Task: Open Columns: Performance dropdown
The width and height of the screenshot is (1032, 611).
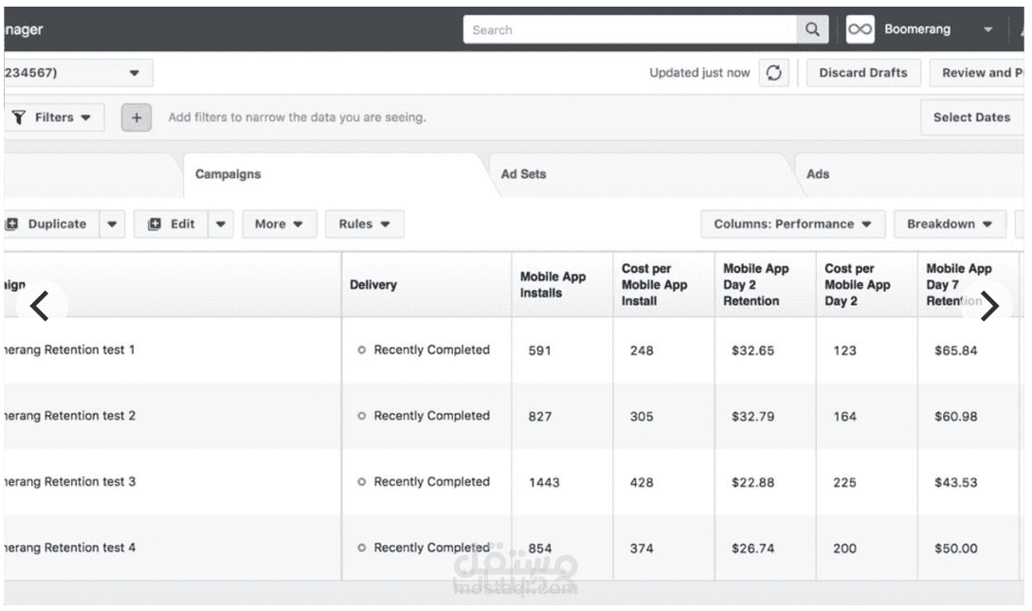Action: [x=792, y=225]
